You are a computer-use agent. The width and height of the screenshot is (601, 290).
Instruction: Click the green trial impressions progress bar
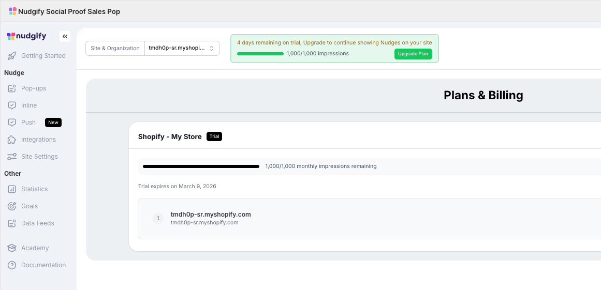tap(260, 54)
